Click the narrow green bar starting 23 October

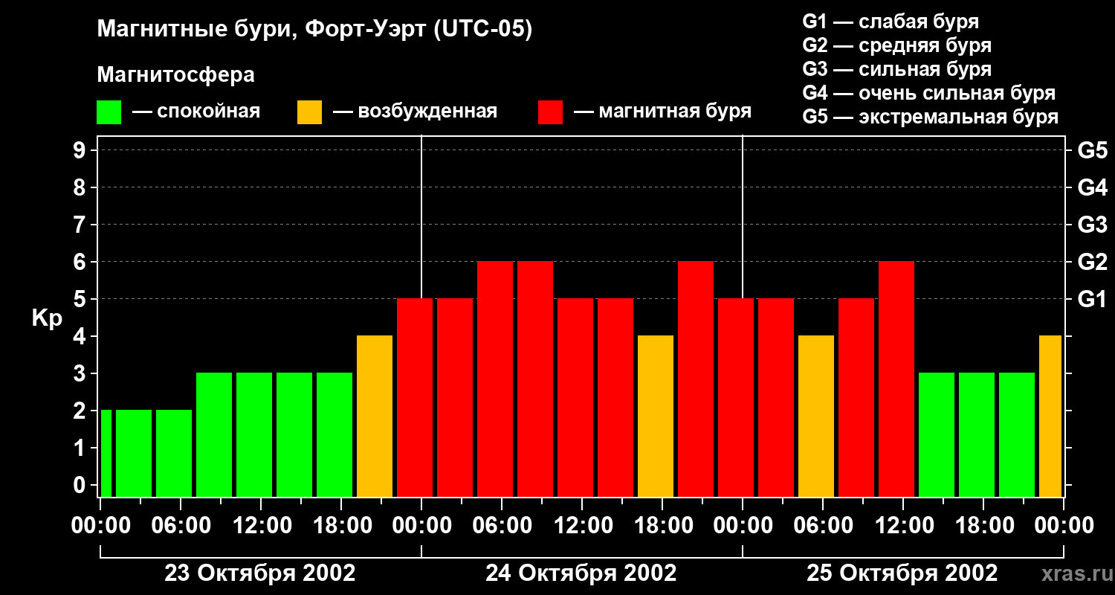tap(106, 453)
